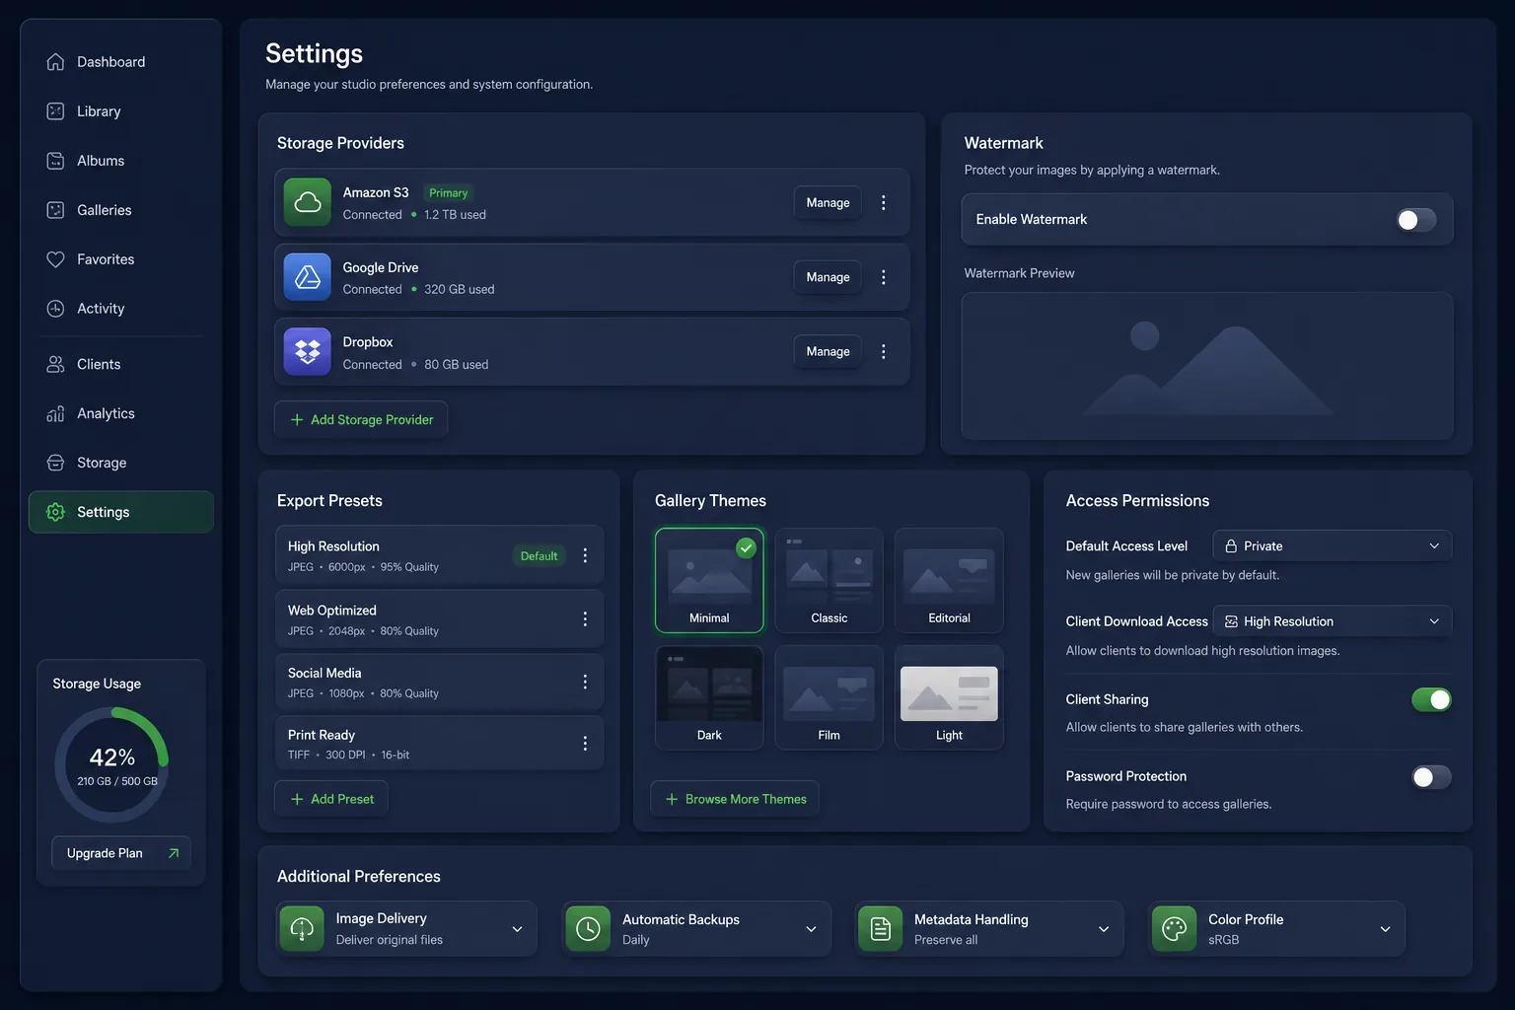The height and width of the screenshot is (1010, 1515).
Task: Select the Light gallery theme
Action: point(949,697)
